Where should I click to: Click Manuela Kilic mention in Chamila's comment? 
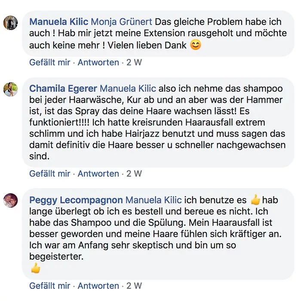coord(128,89)
